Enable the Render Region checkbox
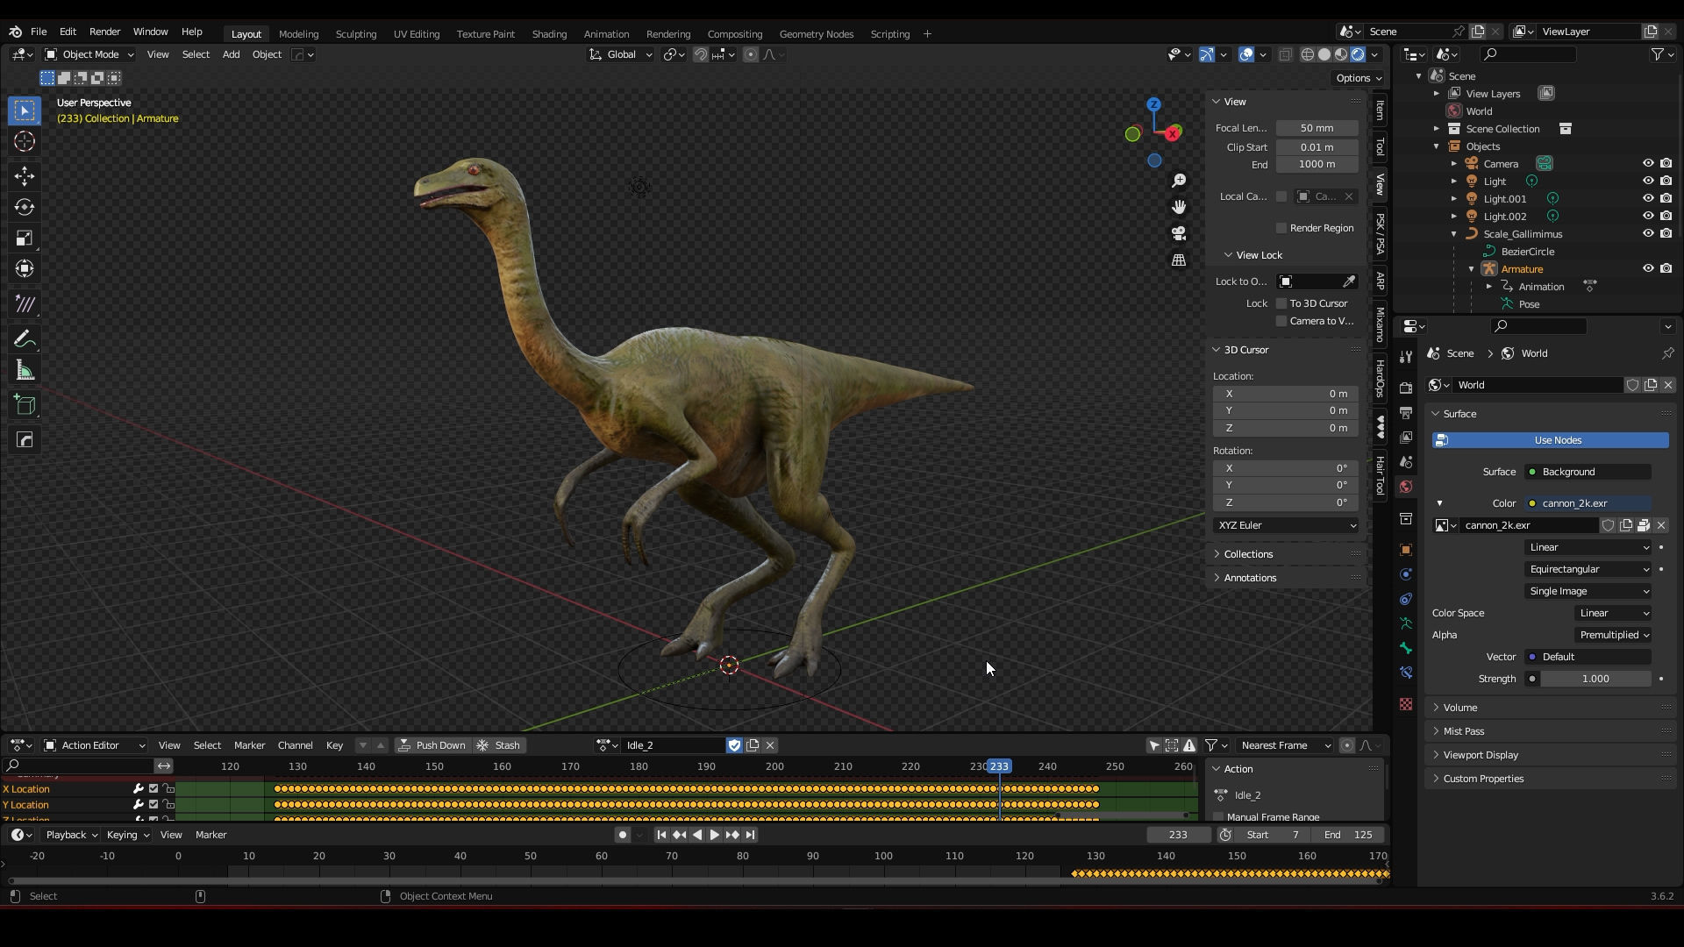This screenshot has width=1684, height=947. [1281, 228]
